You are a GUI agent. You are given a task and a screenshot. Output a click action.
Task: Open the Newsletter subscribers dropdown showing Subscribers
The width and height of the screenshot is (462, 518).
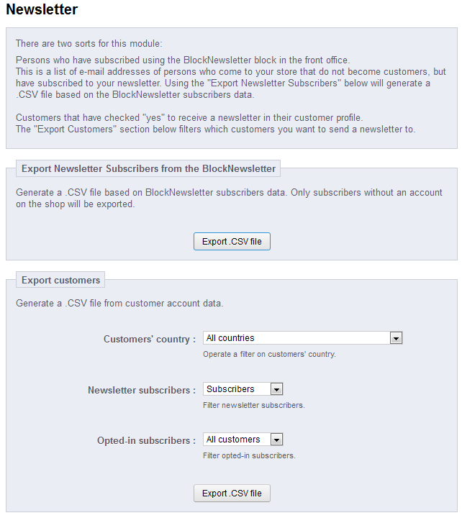click(x=236, y=389)
